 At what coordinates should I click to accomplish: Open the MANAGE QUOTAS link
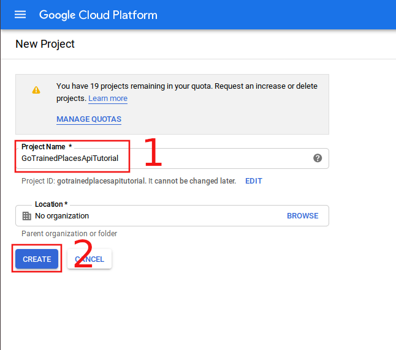tap(89, 119)
